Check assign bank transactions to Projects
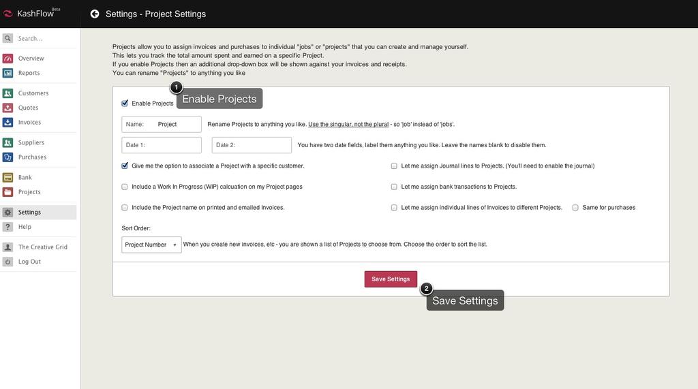This screenshot has width=698, height=389. click(394, 187)
